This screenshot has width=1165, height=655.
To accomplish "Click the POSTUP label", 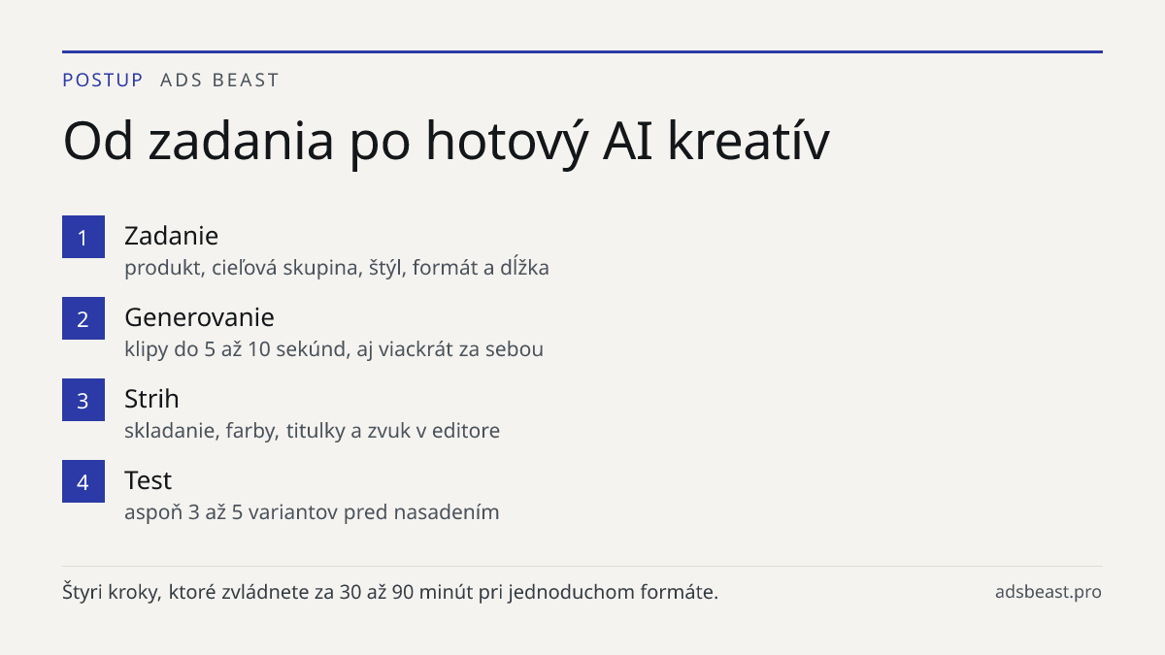I will pos(103,81).
